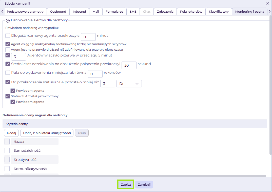Save the campaign with Zapisz
This screenshot has height=192, width=272.
(x=126, y=185)
